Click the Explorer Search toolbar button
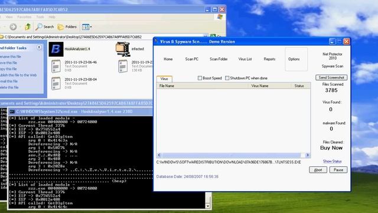 click(44, 27)
